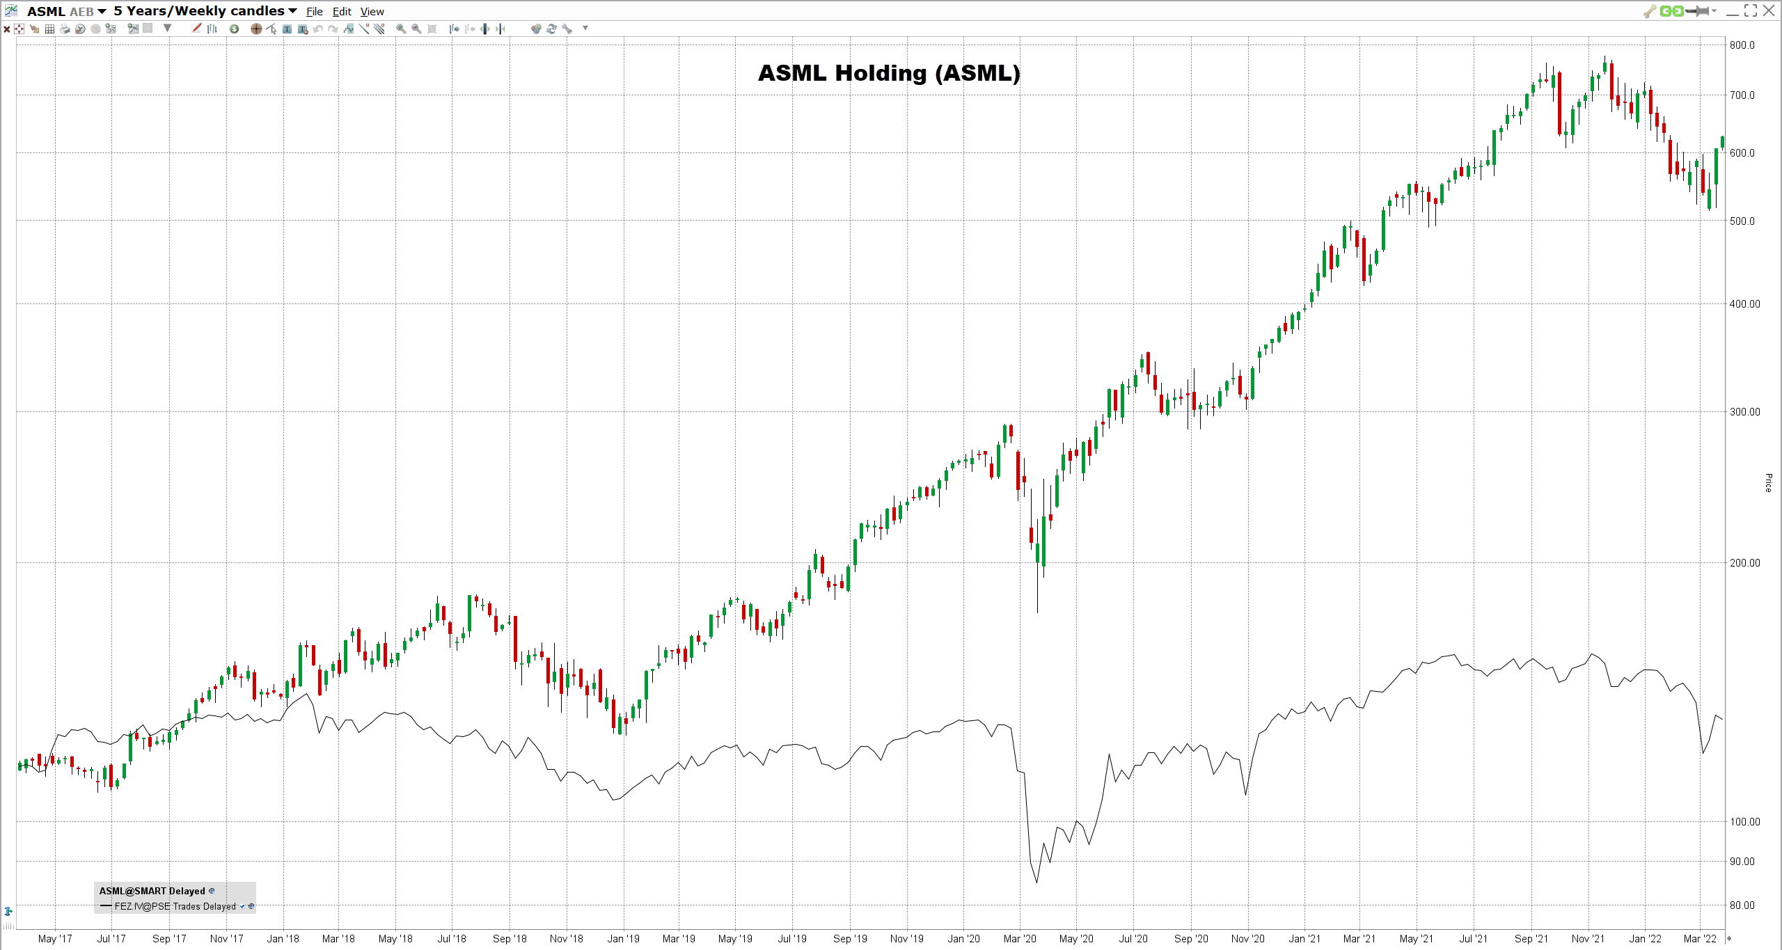
Task: Click the clock icon beside ASML@SMART Delayed
Action: click(212, 891)
